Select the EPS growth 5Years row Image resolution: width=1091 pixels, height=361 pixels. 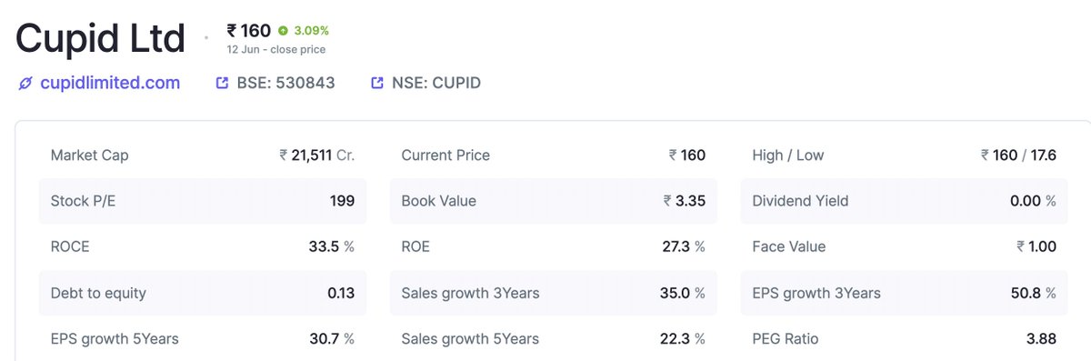point(203,339)
